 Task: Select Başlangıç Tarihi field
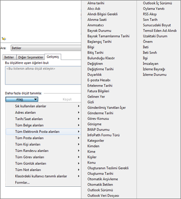(x=99, y=42)
